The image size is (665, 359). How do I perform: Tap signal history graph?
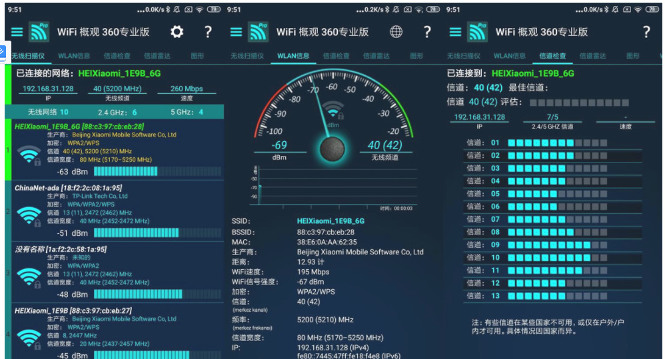(x=335, y=186)
